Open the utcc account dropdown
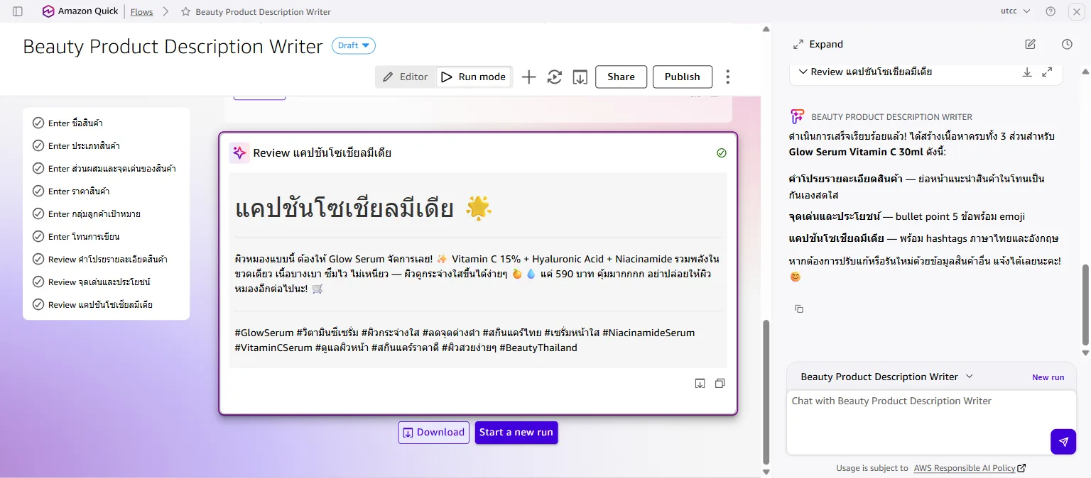Screen dimensions: 1091x478 pyautogui.click(x=1015, y=11)
